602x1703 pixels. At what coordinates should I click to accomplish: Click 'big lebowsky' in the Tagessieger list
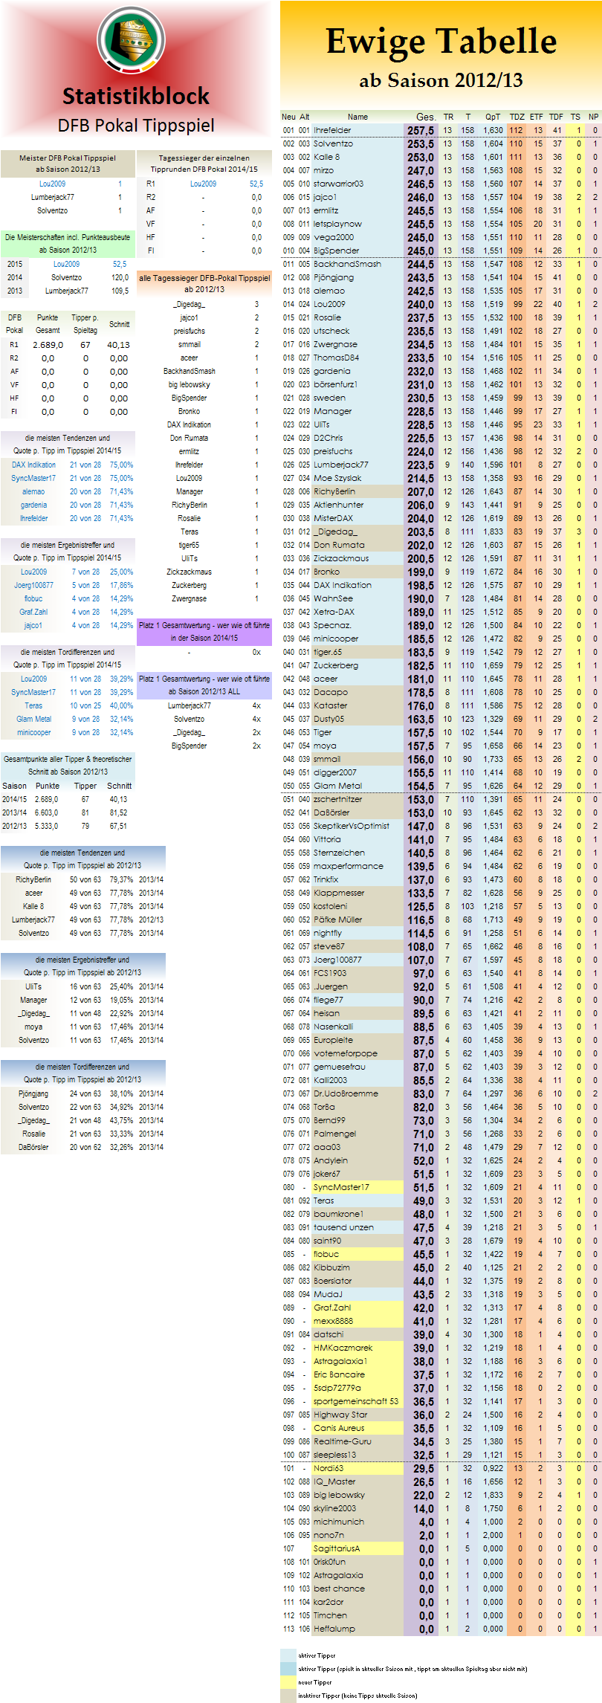(x=189, y=385)
